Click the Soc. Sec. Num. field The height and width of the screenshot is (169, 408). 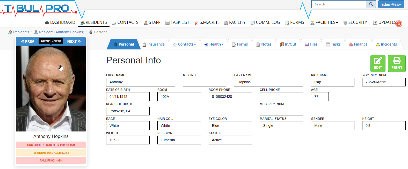click(x=384, y=82)
